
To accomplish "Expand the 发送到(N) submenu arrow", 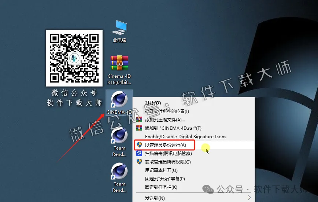I will tap(249, 198).
